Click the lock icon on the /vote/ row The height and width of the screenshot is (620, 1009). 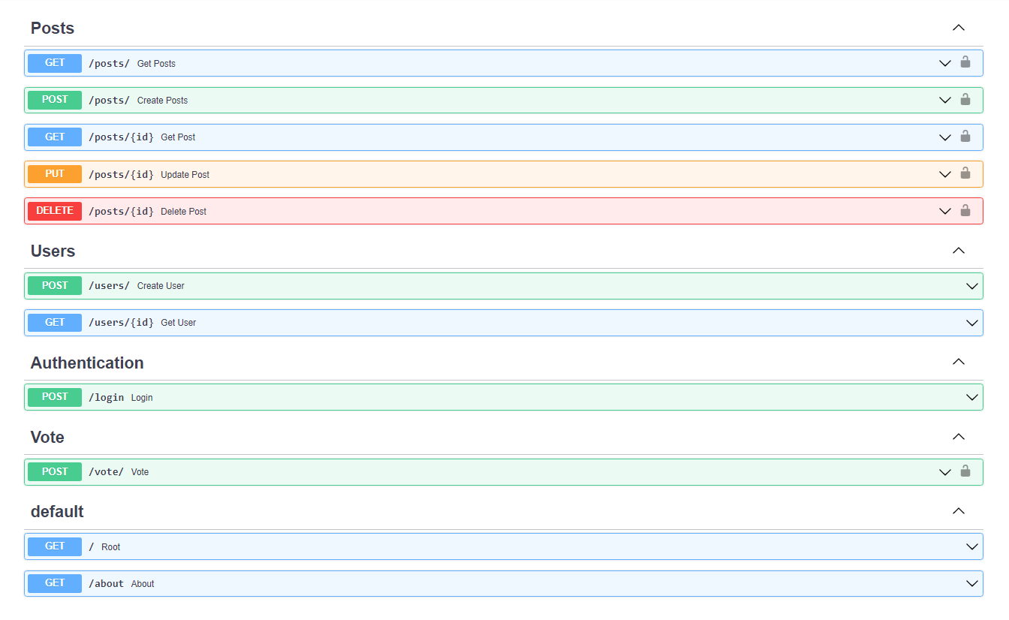pos(965,471)
